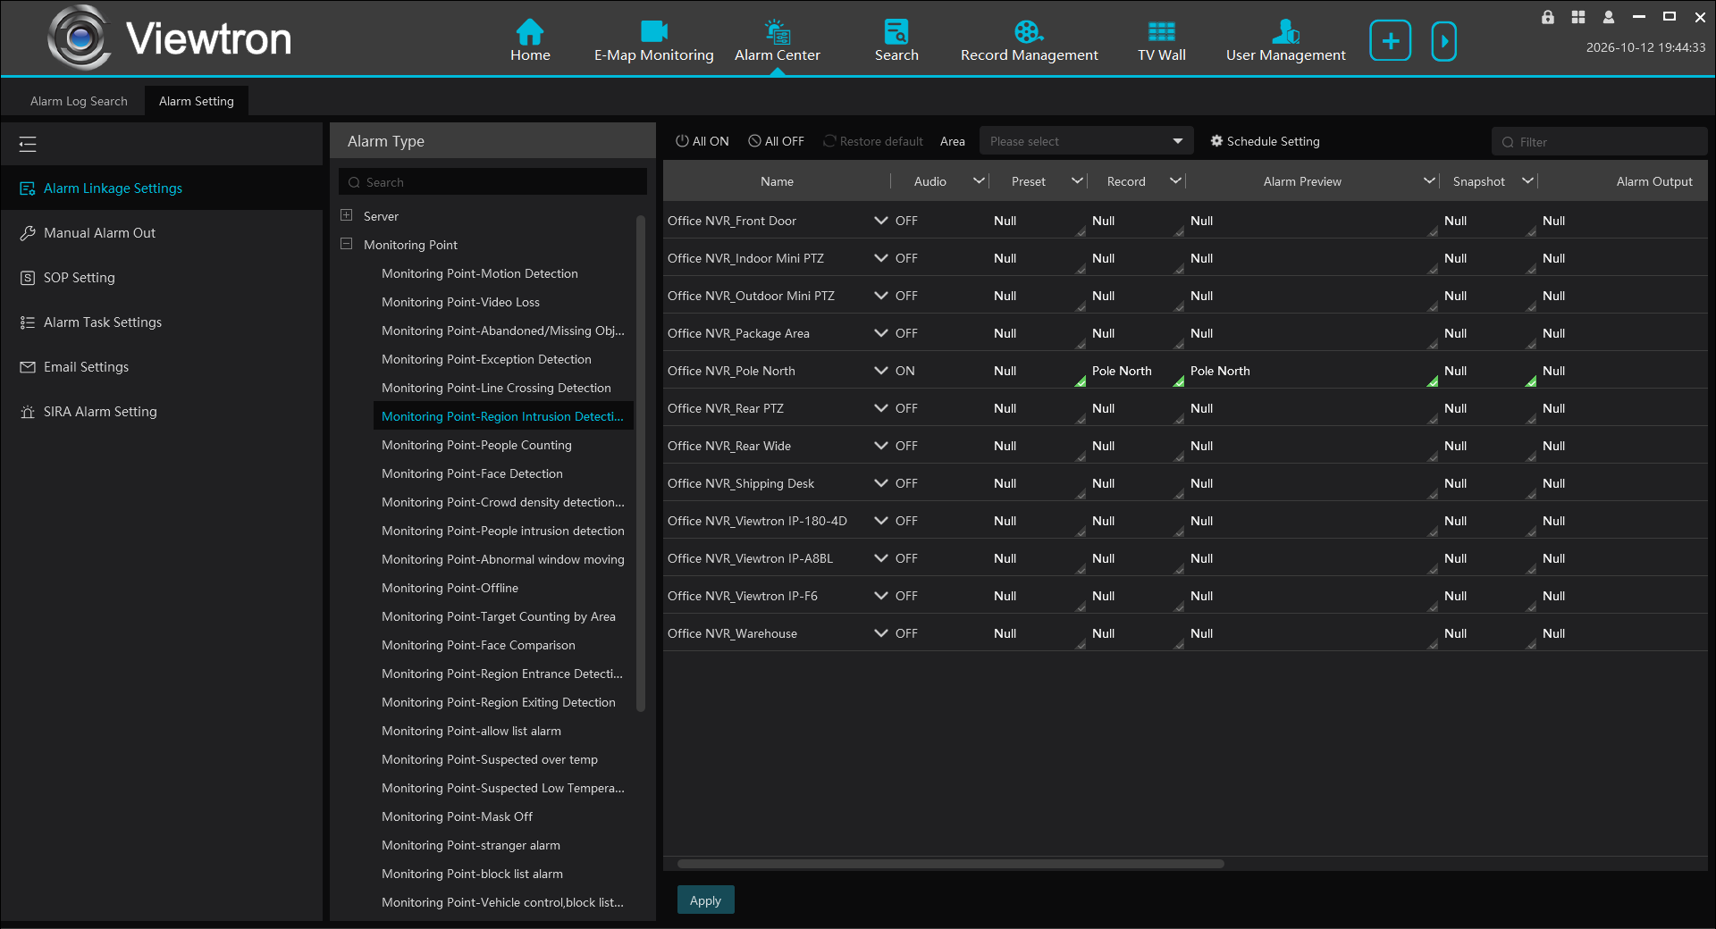Expand the Server tree node
Image resolution: width=1716 pixels, height=929 pixels.
point(347,215)
